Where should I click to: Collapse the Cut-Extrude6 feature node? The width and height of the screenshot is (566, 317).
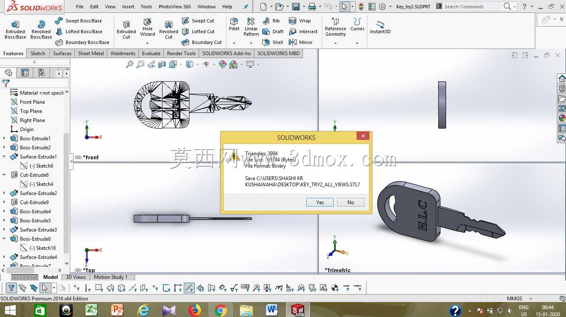click(4, 175)
